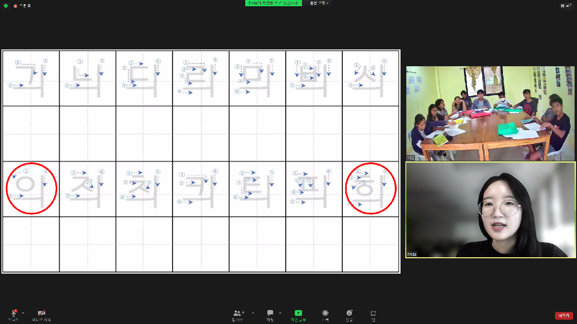Click the 틔 character cell

258,189
